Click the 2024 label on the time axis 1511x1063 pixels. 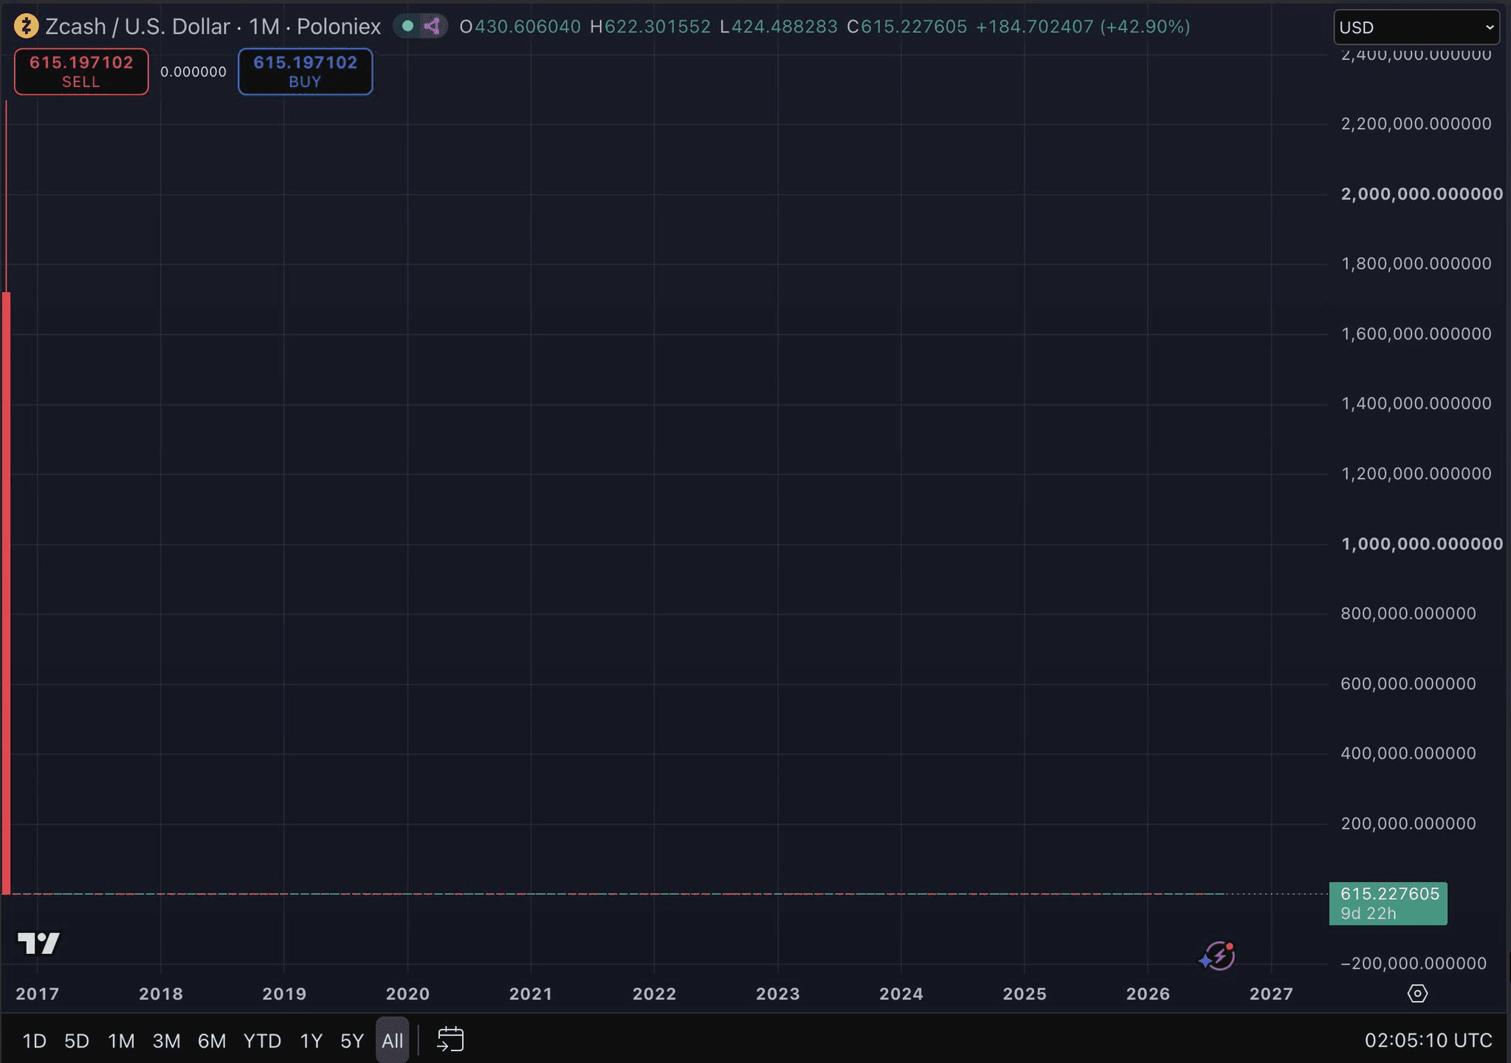pyautogui.click(x=901, y=994)
